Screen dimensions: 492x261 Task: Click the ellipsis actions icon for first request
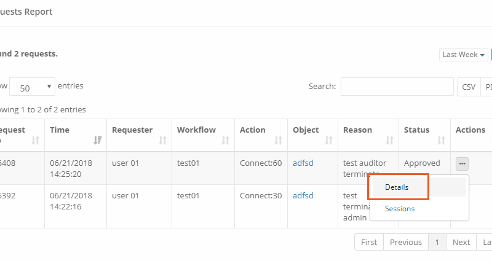[x=462, y=163]
